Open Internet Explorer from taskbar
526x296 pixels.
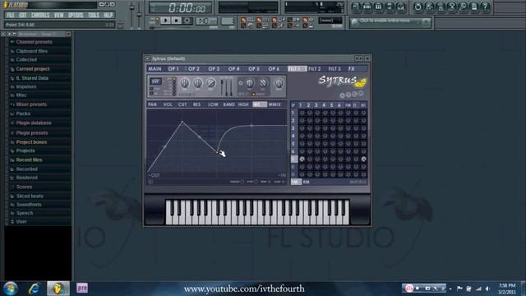[x=35, y=289]
